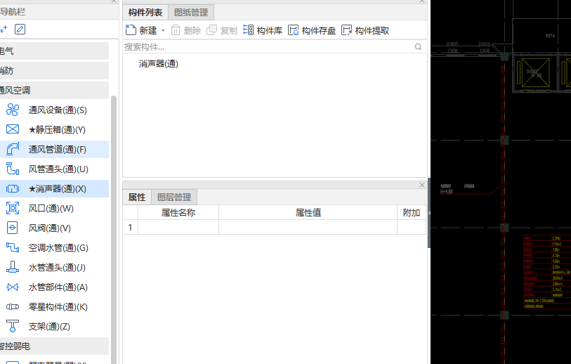The image size is (571, 364).
Task: Select the 消声器(通)(X) silencer icon
Action: pos(13,188)
